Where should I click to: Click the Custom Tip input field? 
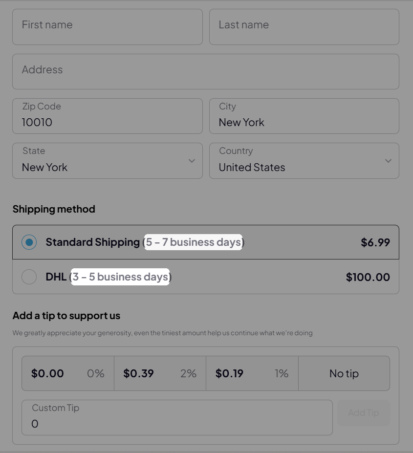[x=176, y=418]
